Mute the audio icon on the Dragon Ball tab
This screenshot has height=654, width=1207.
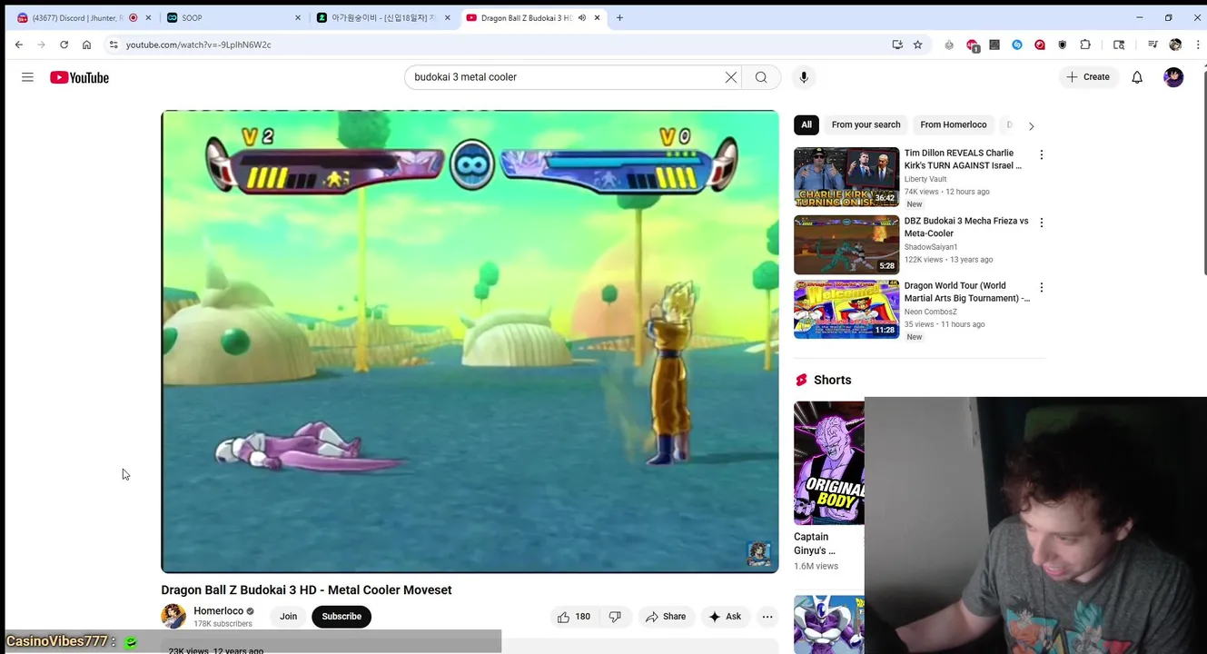click(x=582, y=17)
